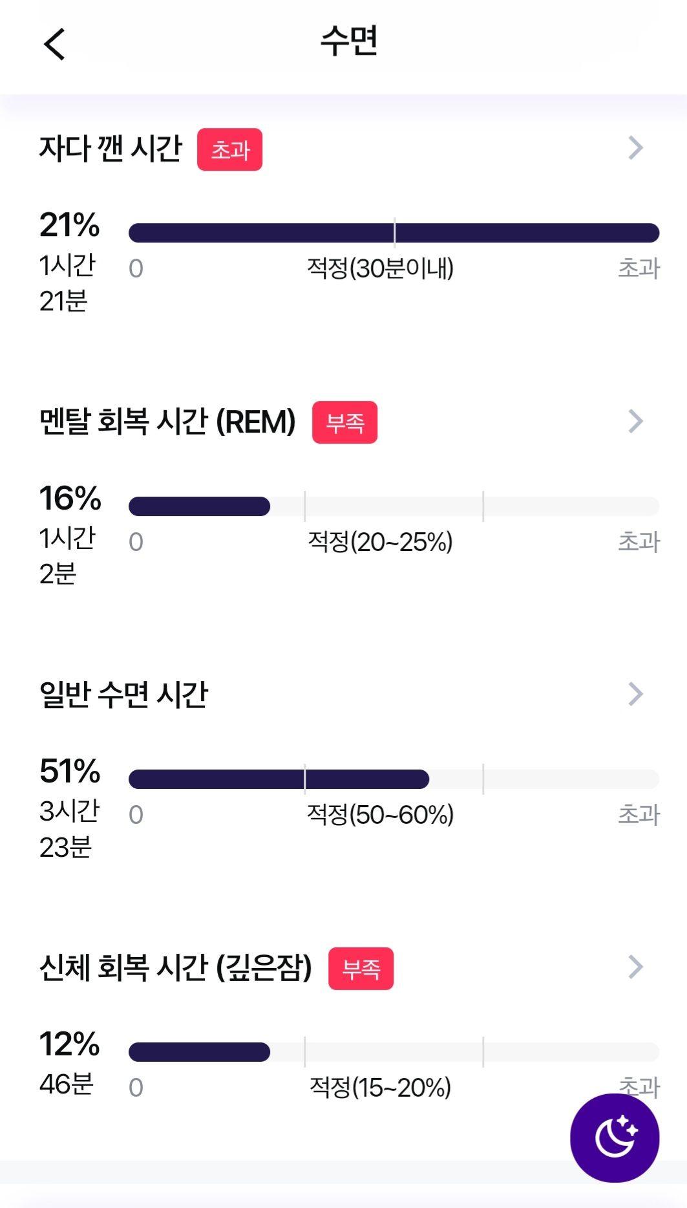The image size is (687, 1208).
Task: Expand 일반 수면 시간 chevron arrow
Action: 636,694
